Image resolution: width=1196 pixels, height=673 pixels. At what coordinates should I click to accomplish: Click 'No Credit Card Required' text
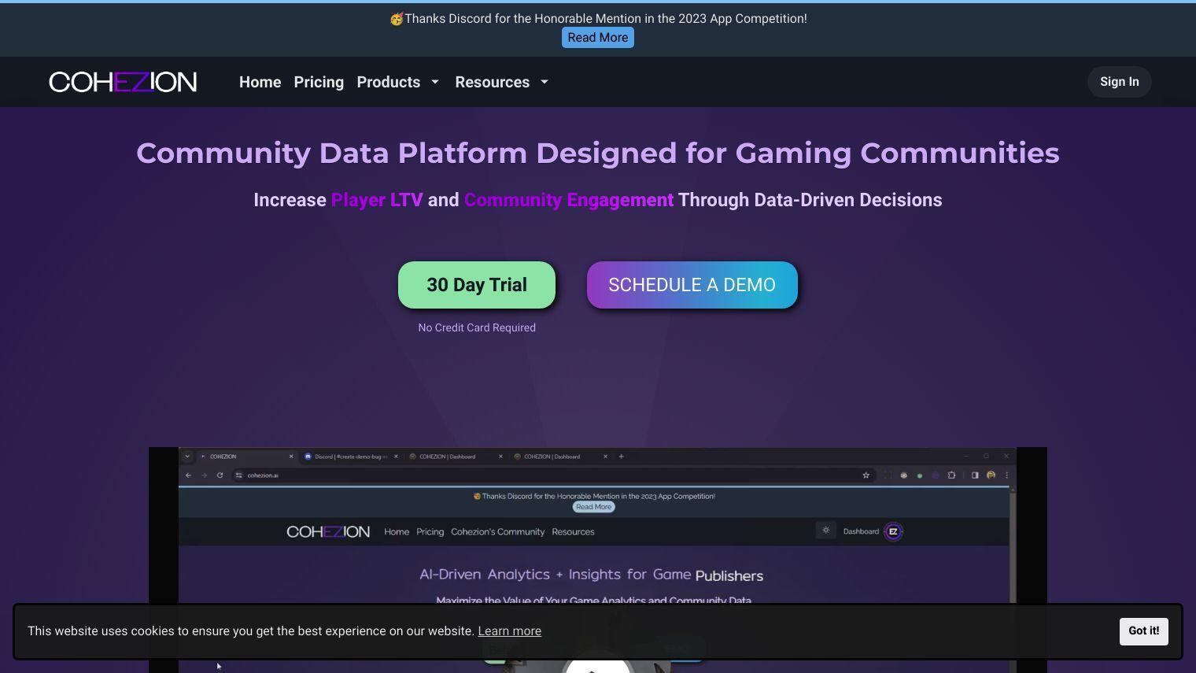coord(477,327)
